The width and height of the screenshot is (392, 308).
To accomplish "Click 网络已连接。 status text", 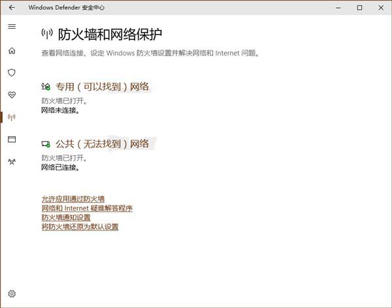I will [60, 167].
